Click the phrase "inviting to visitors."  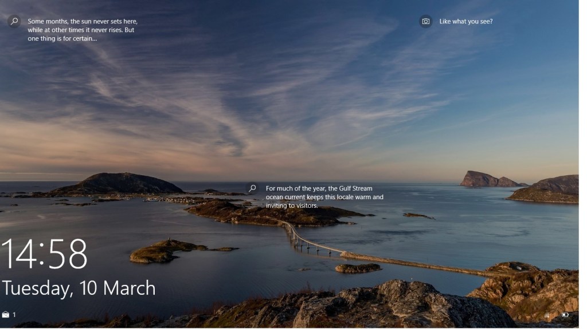pyautogui.click(x=292, y=205)
